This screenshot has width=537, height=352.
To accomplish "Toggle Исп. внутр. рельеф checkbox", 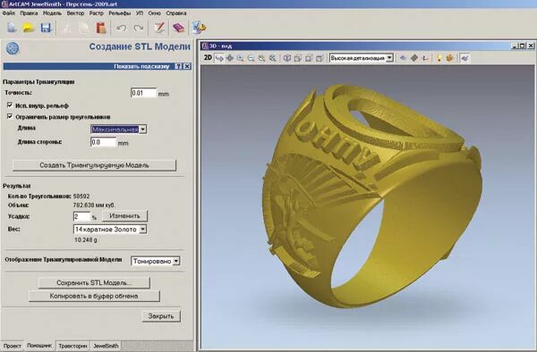I will tap(10, 105).
